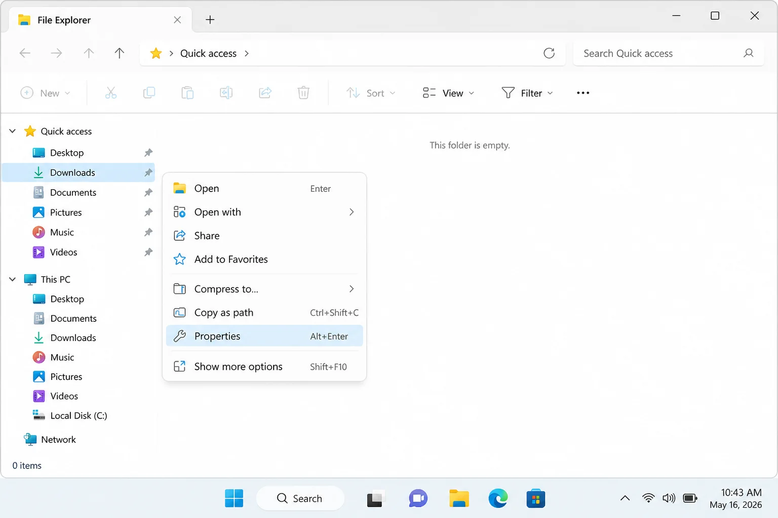This screenshot has height=518, width=778.
Task: Select Music under Quick access
Action: click(79, 232)
